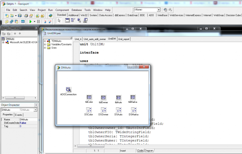Expand the Microsoft.Jet.OLEDB.4.0 tree node

(3, 42)
